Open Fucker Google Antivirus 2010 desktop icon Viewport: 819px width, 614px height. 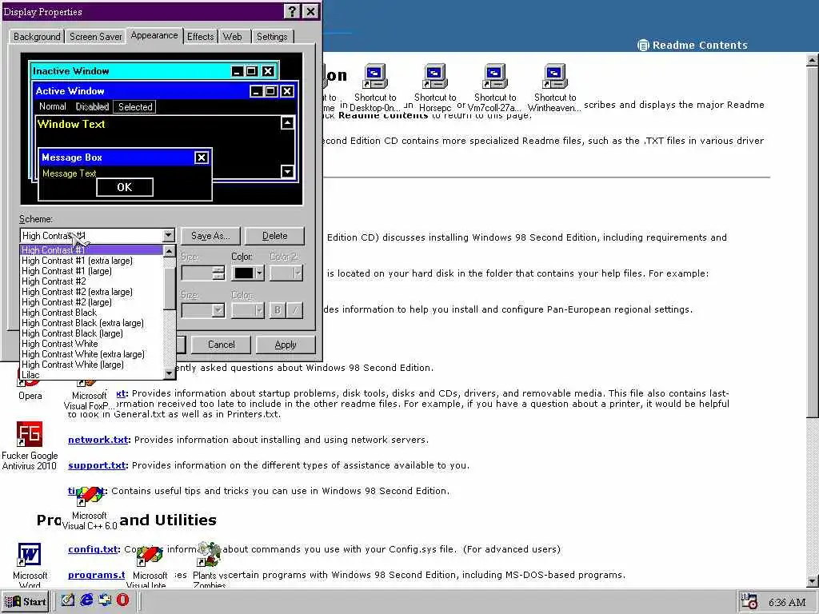click(x=30, y=445)
